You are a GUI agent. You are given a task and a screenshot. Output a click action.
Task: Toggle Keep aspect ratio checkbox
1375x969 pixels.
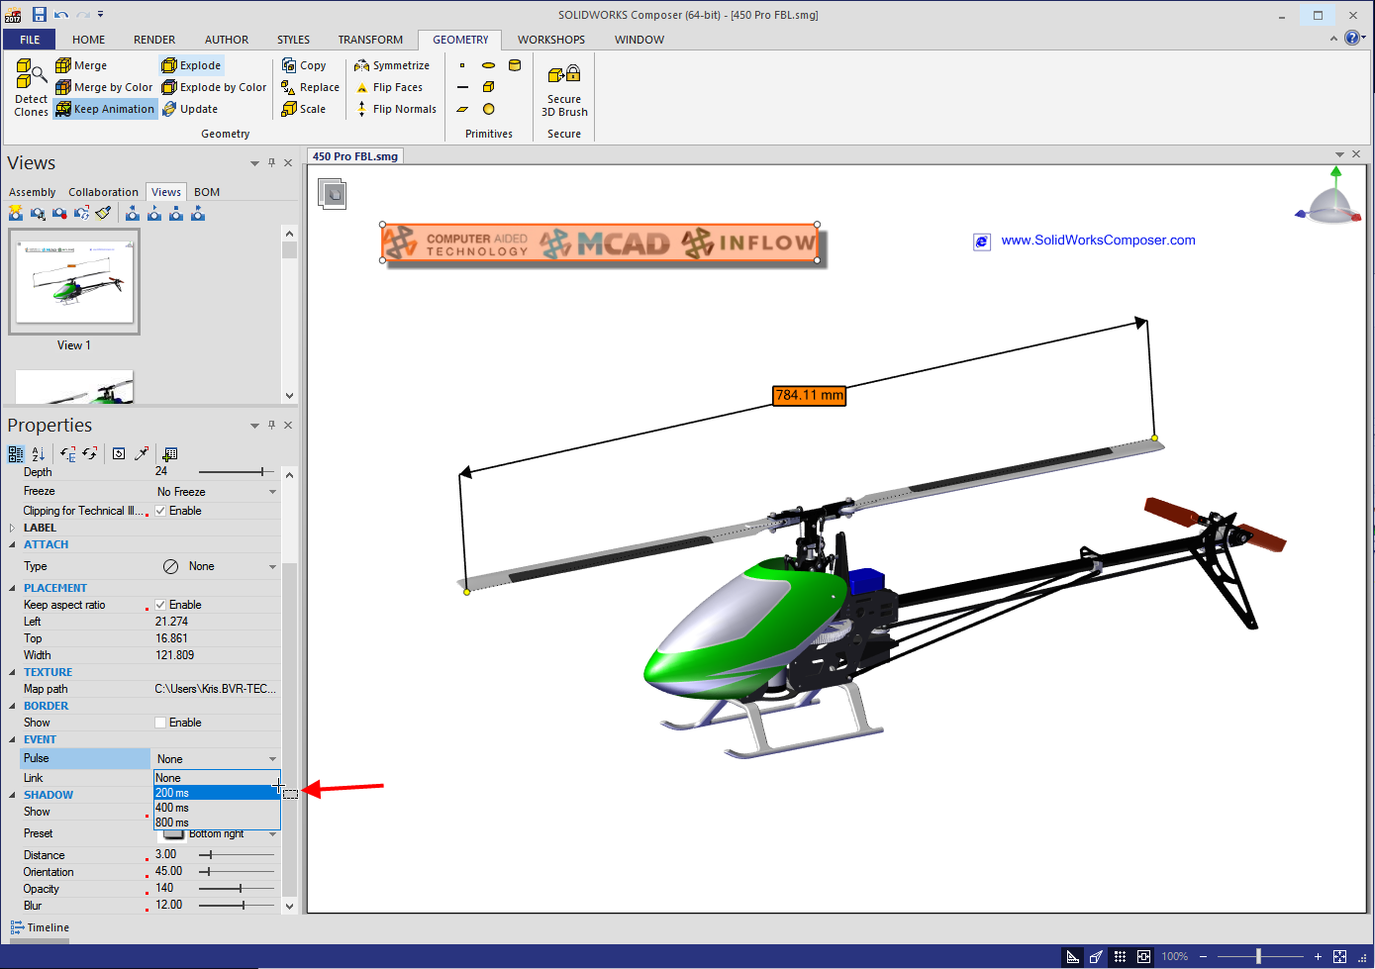click(160, 605)
